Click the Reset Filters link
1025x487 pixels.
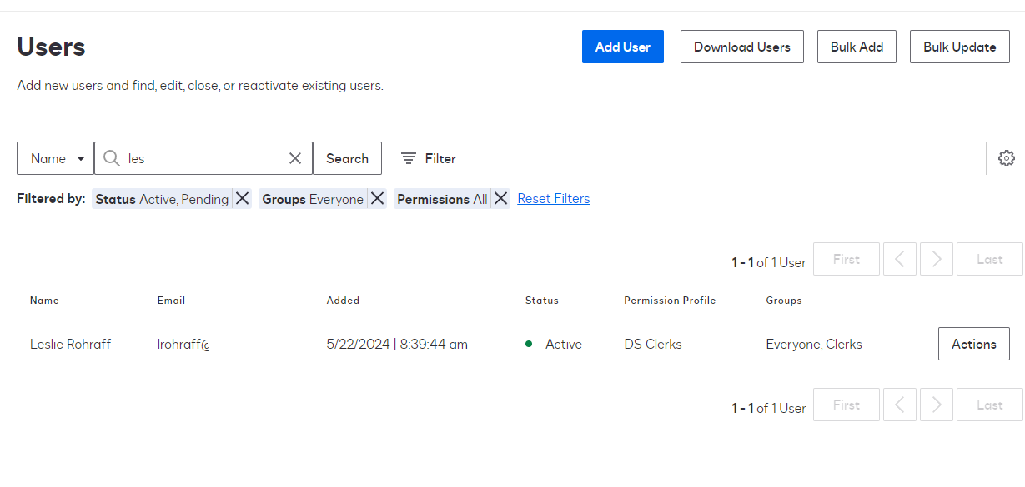coord(553,199)
